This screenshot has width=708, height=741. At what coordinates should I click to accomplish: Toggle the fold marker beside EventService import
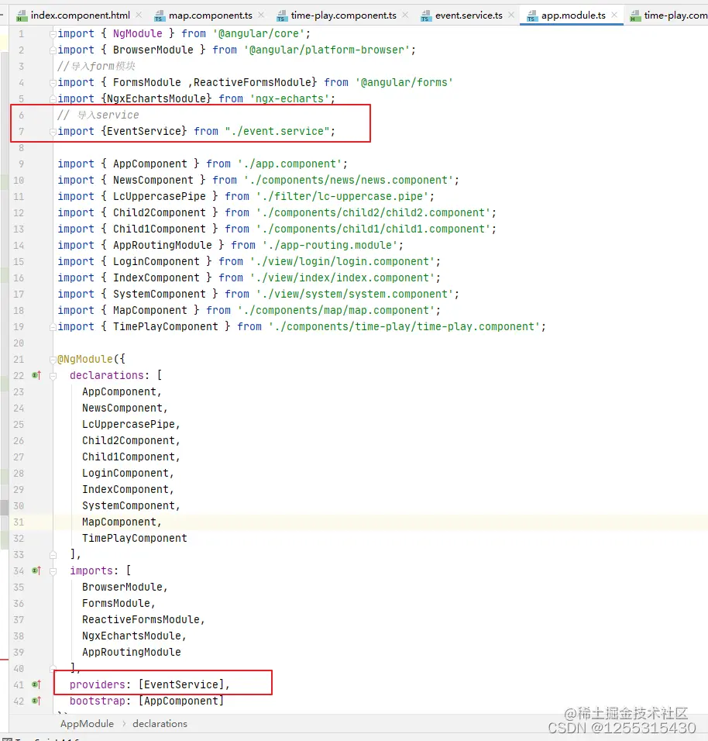tap(53, 131)
